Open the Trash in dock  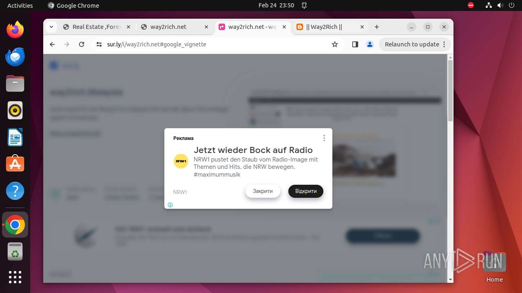click(x=15, y=252)
